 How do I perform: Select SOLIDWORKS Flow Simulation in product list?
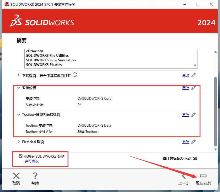51,60
